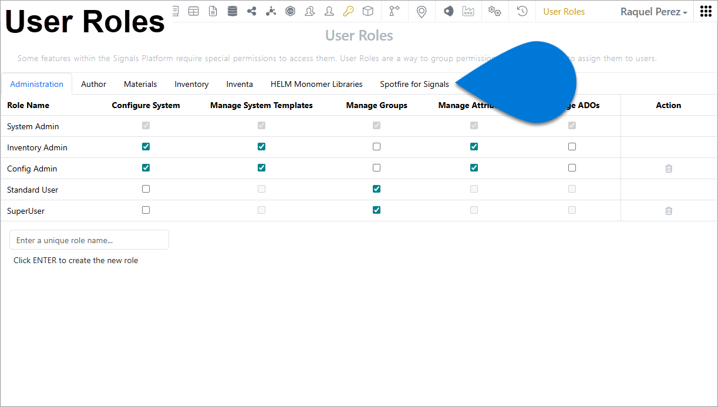
Task: Uncheck Configure System for Config Admin
Action: point(146,168)
